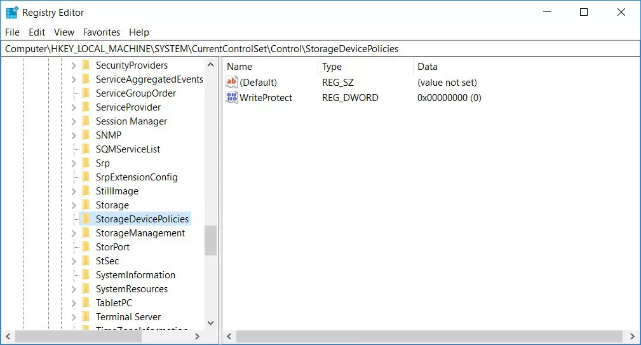The width and height of the screenshot is (641, 345).
Task: Expand the ServiceProvider key
Action: point(74,107)
